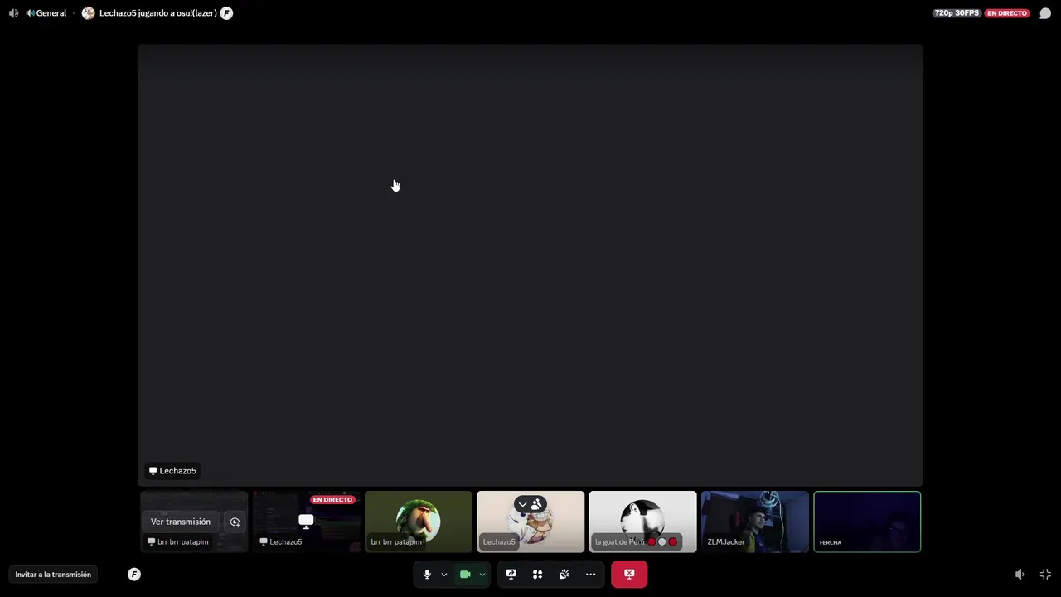Collapse participants using the chevron on the Lechazo5 tile
The width and height of the screenshot is (1061, 597).
tap(522, 504)
